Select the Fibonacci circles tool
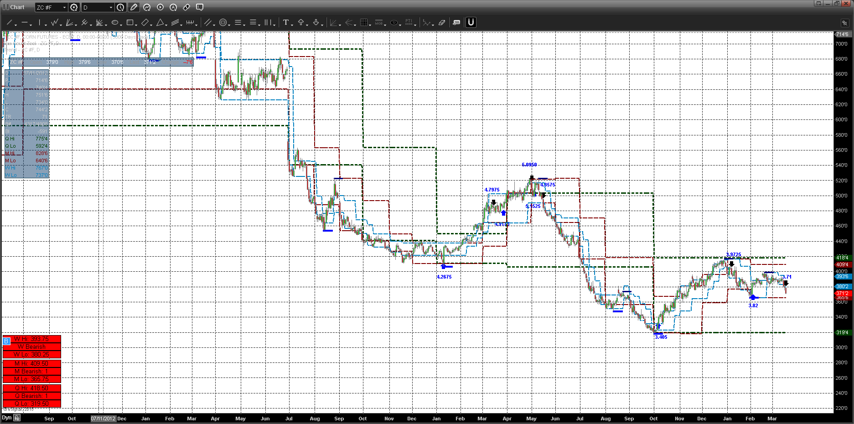Screen dimensions: 854x424 (223, 22)
